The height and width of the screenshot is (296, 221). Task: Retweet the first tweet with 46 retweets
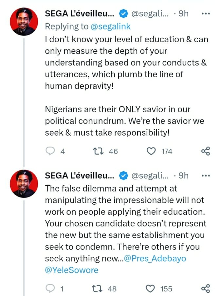(97, 151)
